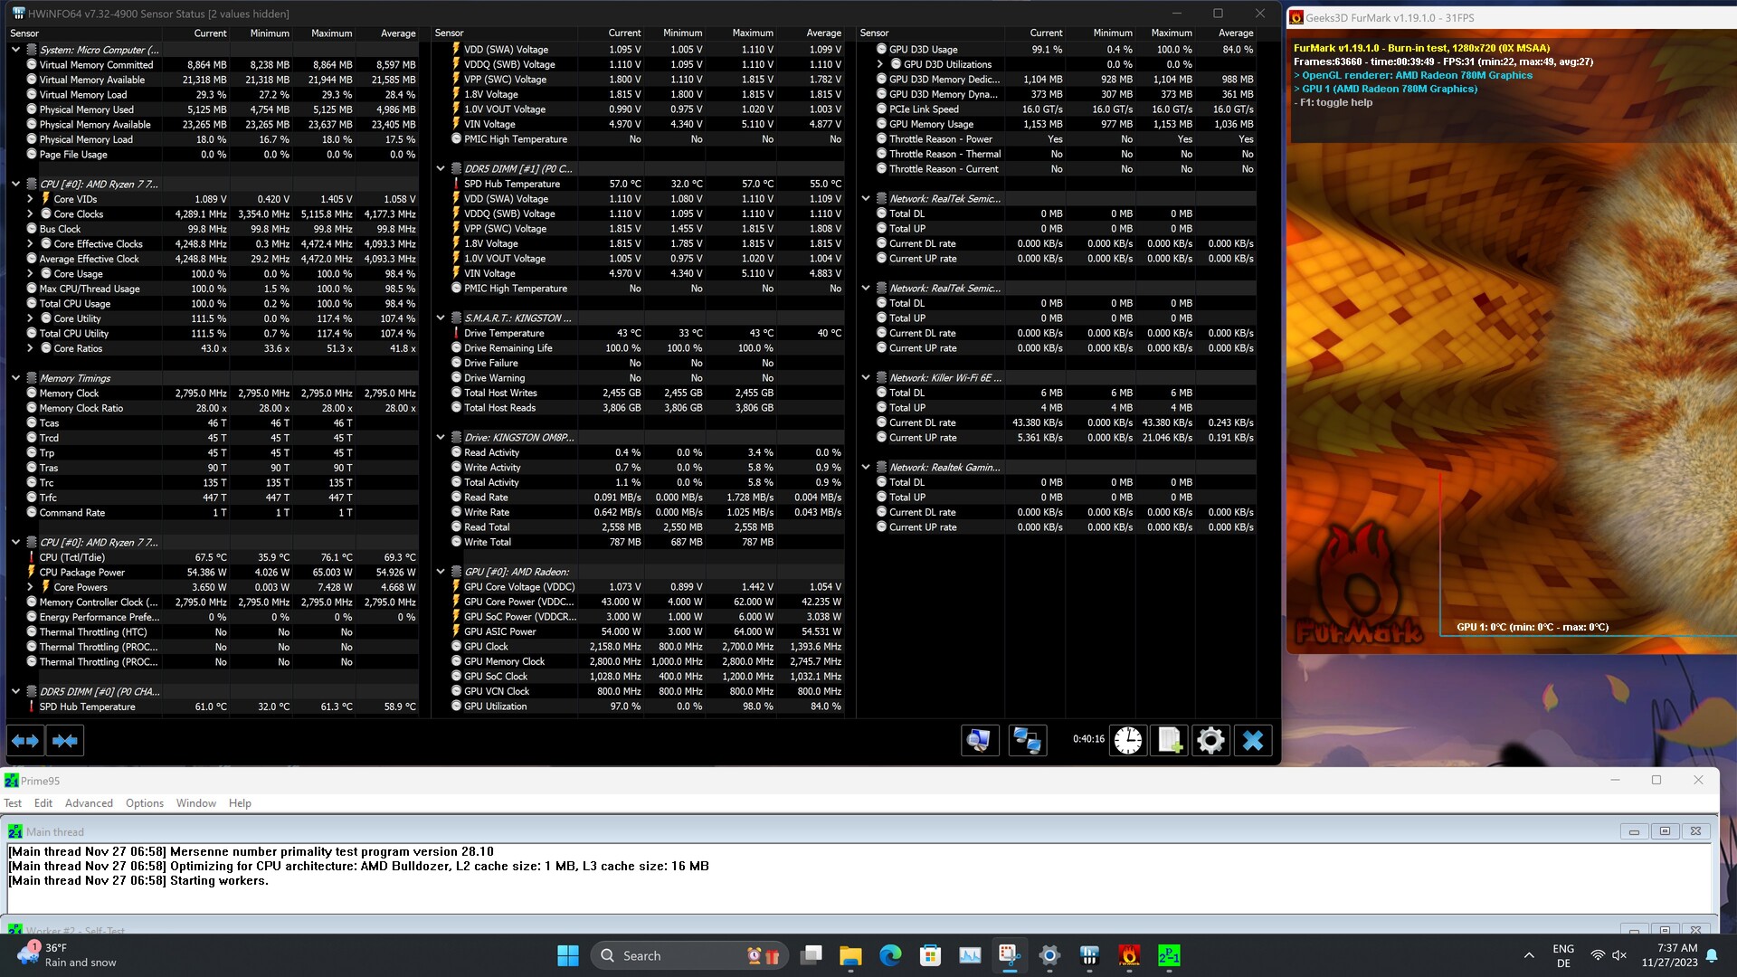The image size is (1737, 977).
Task: Open the Prime95 Test menu
Action: pos(13,803)
